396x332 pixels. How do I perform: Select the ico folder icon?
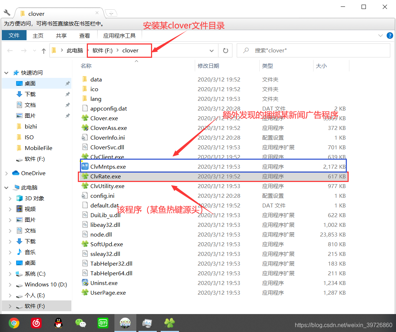coord(85,89)
